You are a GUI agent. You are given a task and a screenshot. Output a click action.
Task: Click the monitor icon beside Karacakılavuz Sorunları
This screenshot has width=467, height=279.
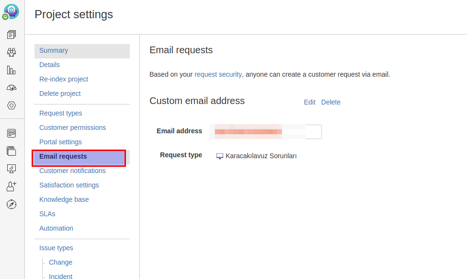[x=220, y=156]
